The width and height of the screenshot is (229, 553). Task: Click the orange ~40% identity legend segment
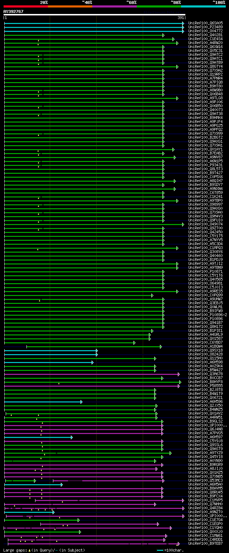pyautogui.click(x=70, y=6)
